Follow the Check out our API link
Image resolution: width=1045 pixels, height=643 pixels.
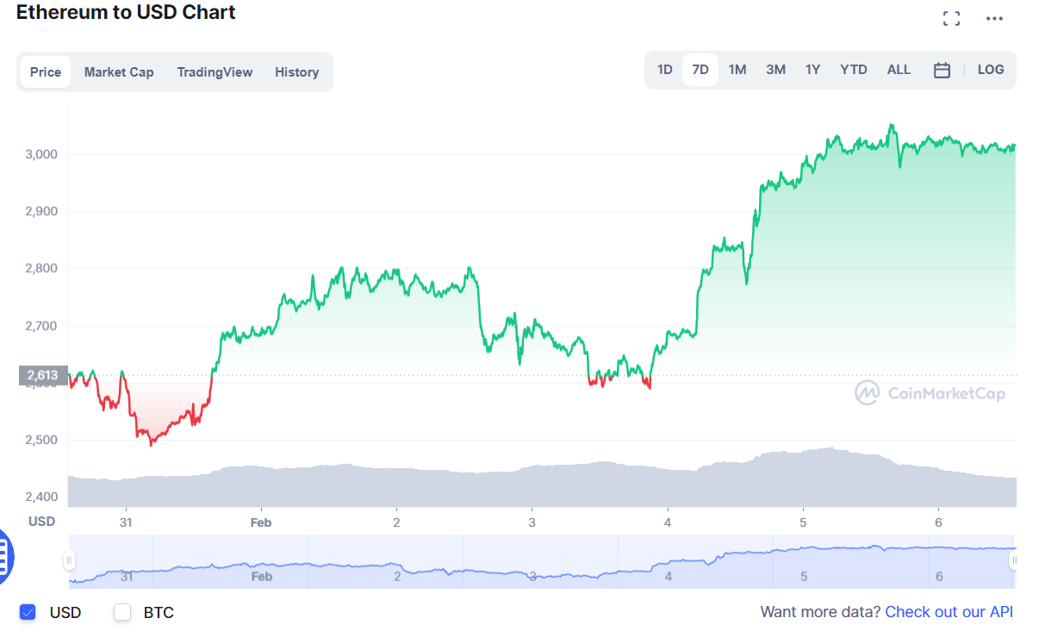click(x=949, y=612)
